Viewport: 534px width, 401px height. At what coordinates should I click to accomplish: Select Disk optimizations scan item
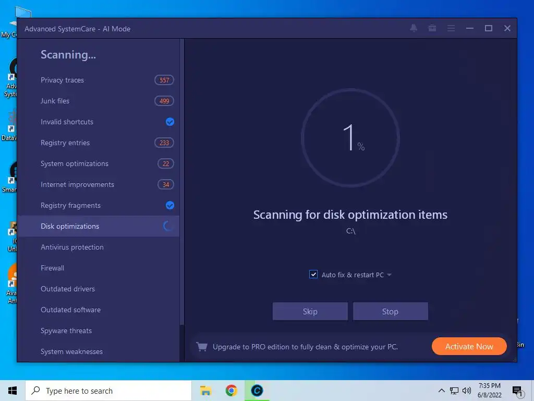98,226
